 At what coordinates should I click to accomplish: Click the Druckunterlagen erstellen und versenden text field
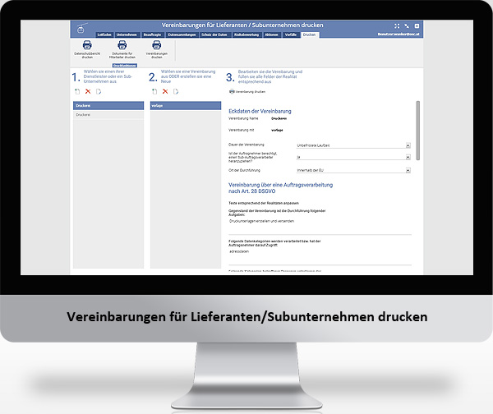point(320,227)
